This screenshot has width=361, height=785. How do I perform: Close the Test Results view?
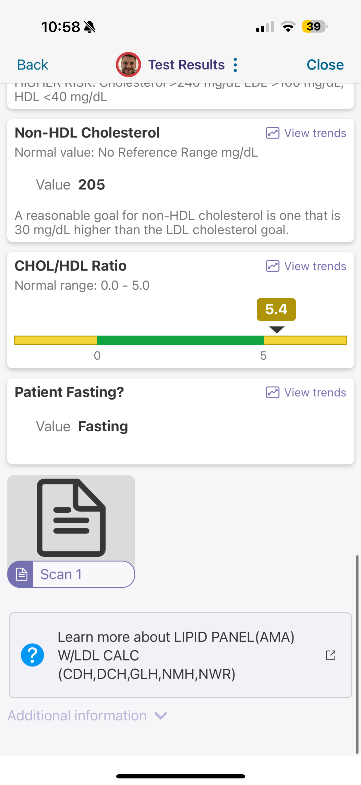pos(325,65)
